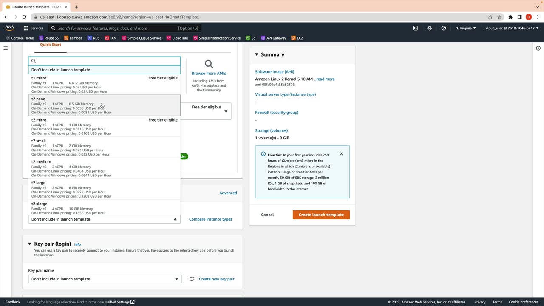This screenshot has height=306, width=544.
Task: Open the info panel icon at right edge
Action: click(x=538, y=48)
